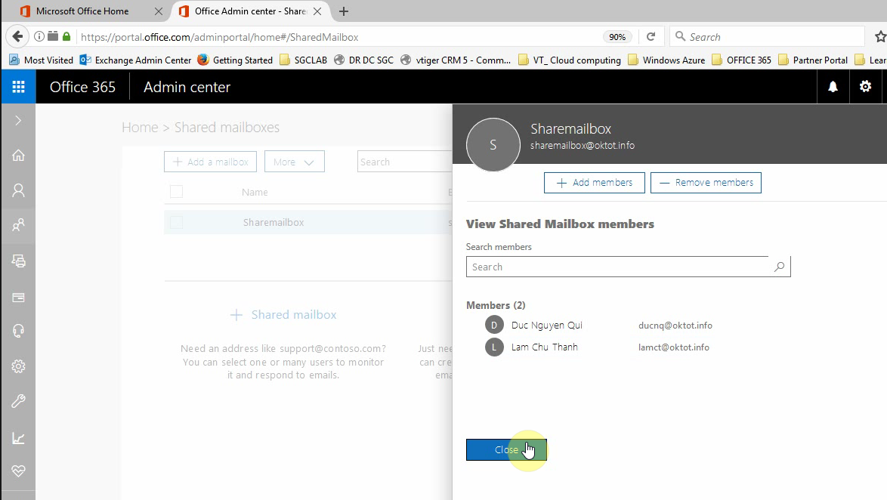This screenshot has height=500, width=887.
Task: Click the notifications bell icon
Action: 833,87
